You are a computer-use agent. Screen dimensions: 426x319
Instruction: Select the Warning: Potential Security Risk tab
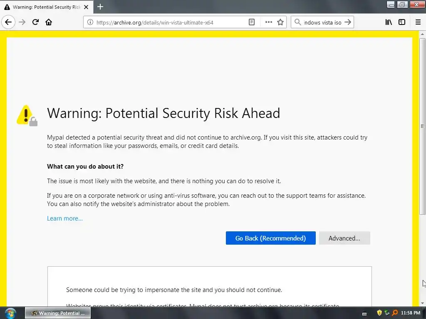pos(47,7)
